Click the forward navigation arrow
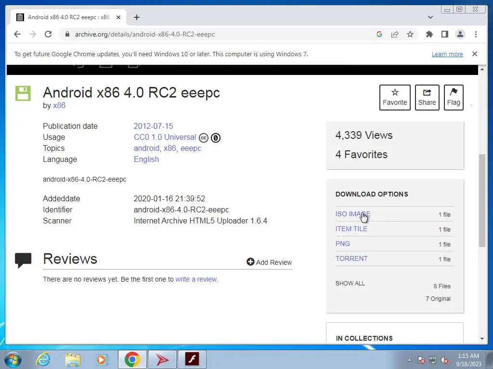 point(33,34)
